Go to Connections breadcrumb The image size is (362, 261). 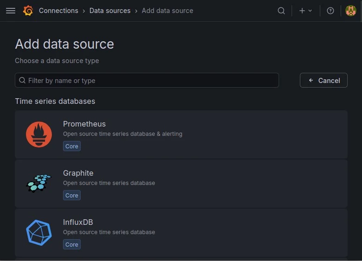[59, 11]
